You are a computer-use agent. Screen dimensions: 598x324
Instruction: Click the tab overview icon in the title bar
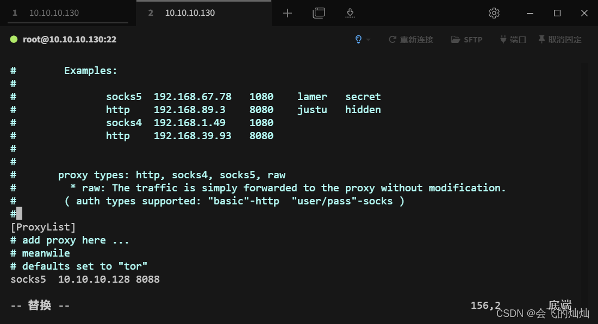[x=319, y=13]
